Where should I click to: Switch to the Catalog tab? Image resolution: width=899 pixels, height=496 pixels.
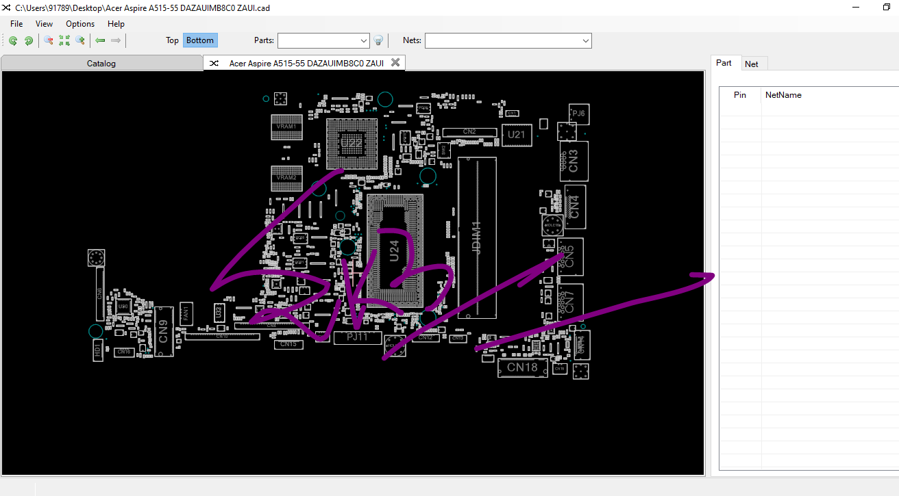click(101, 64)
